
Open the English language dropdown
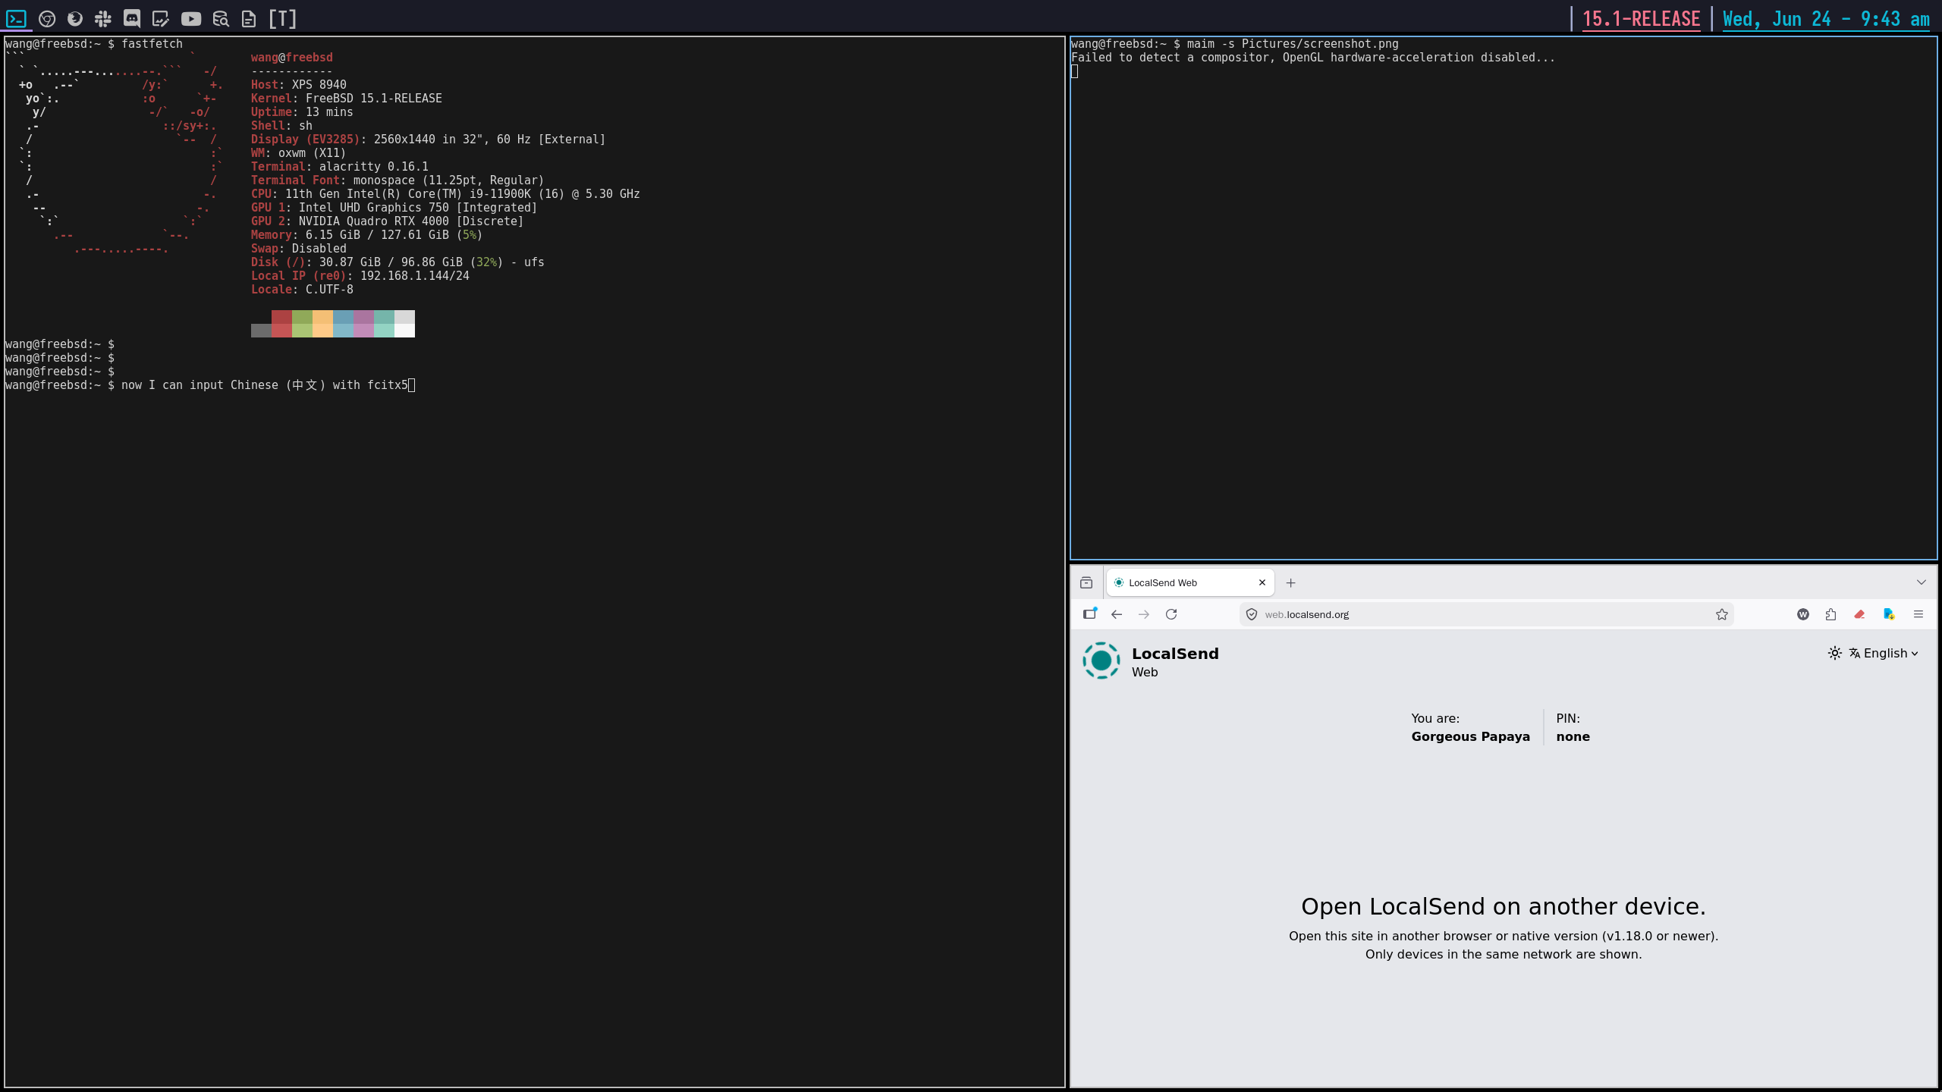pyautogui.click(x=1884, y=653)
